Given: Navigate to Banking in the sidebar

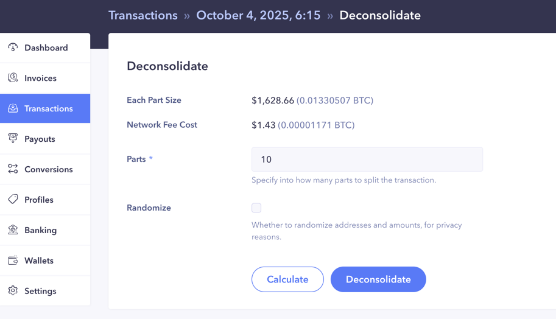Looking at the screenshot, I should (x=40, y=230).
